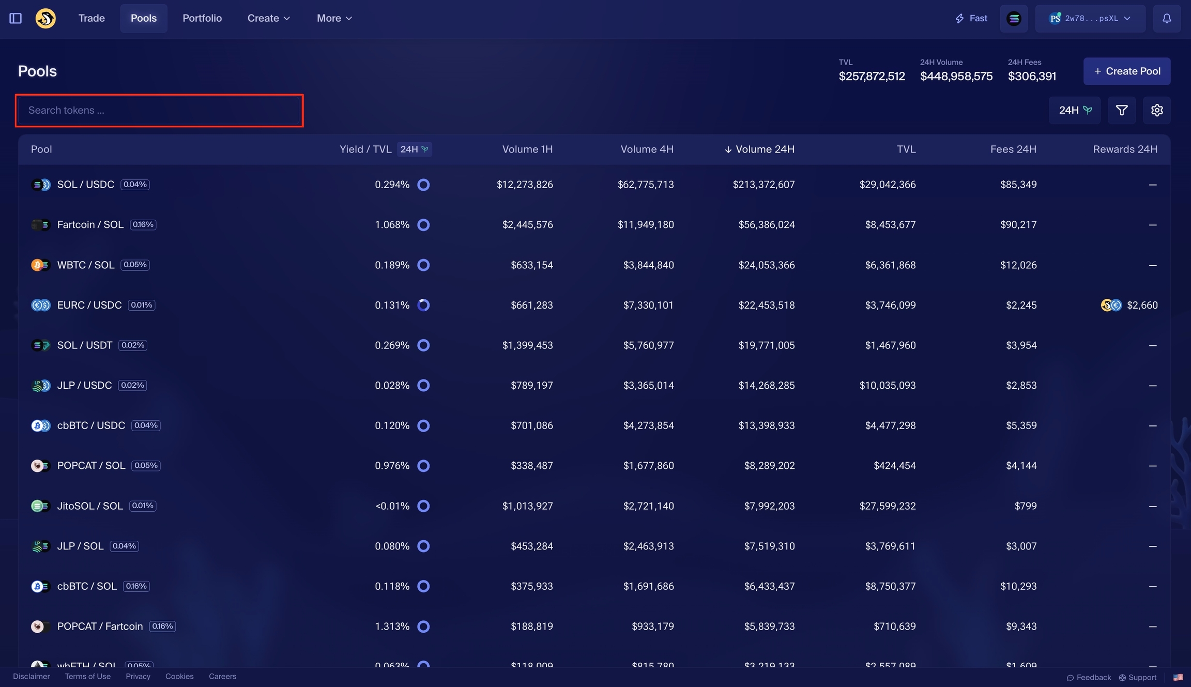
Task: Click the Create Pool button
Action: 1126,71
